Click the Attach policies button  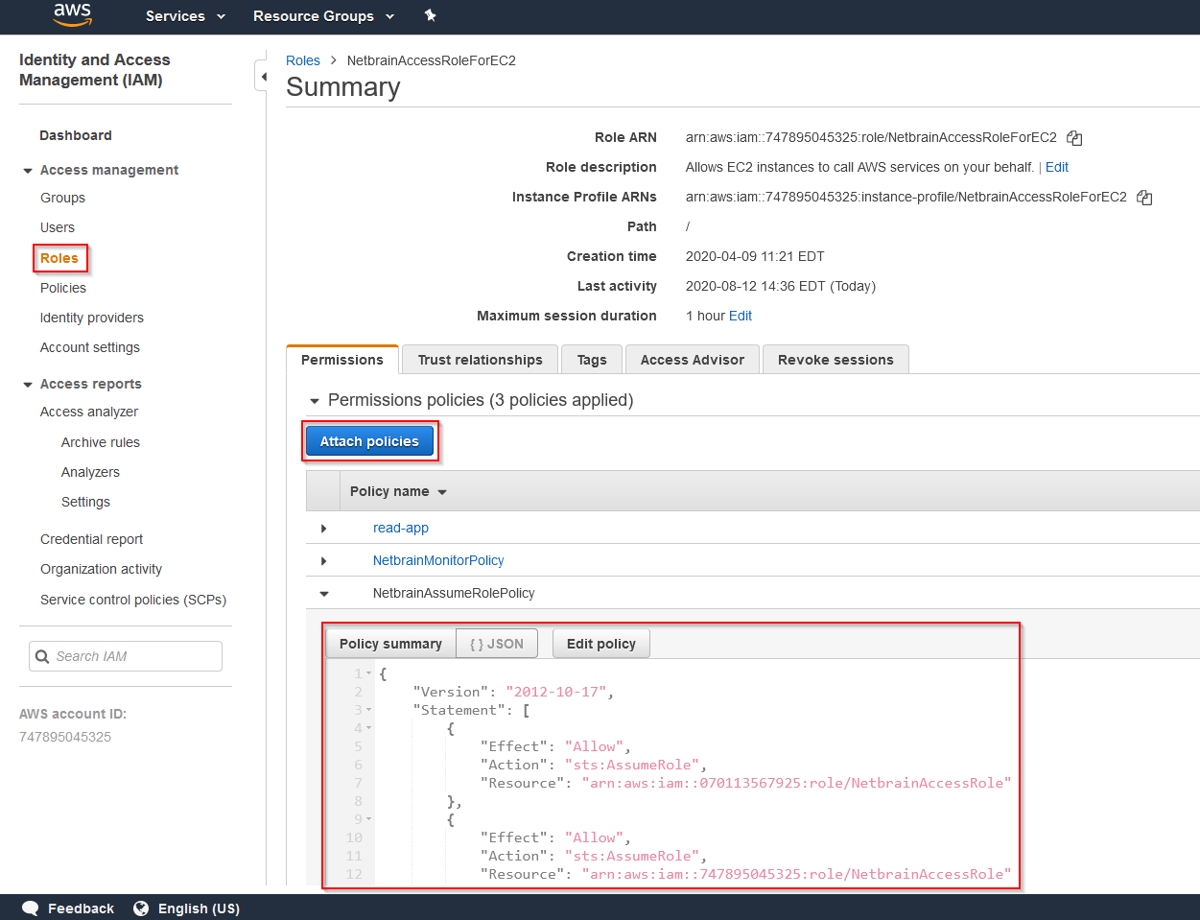(369, 441)
